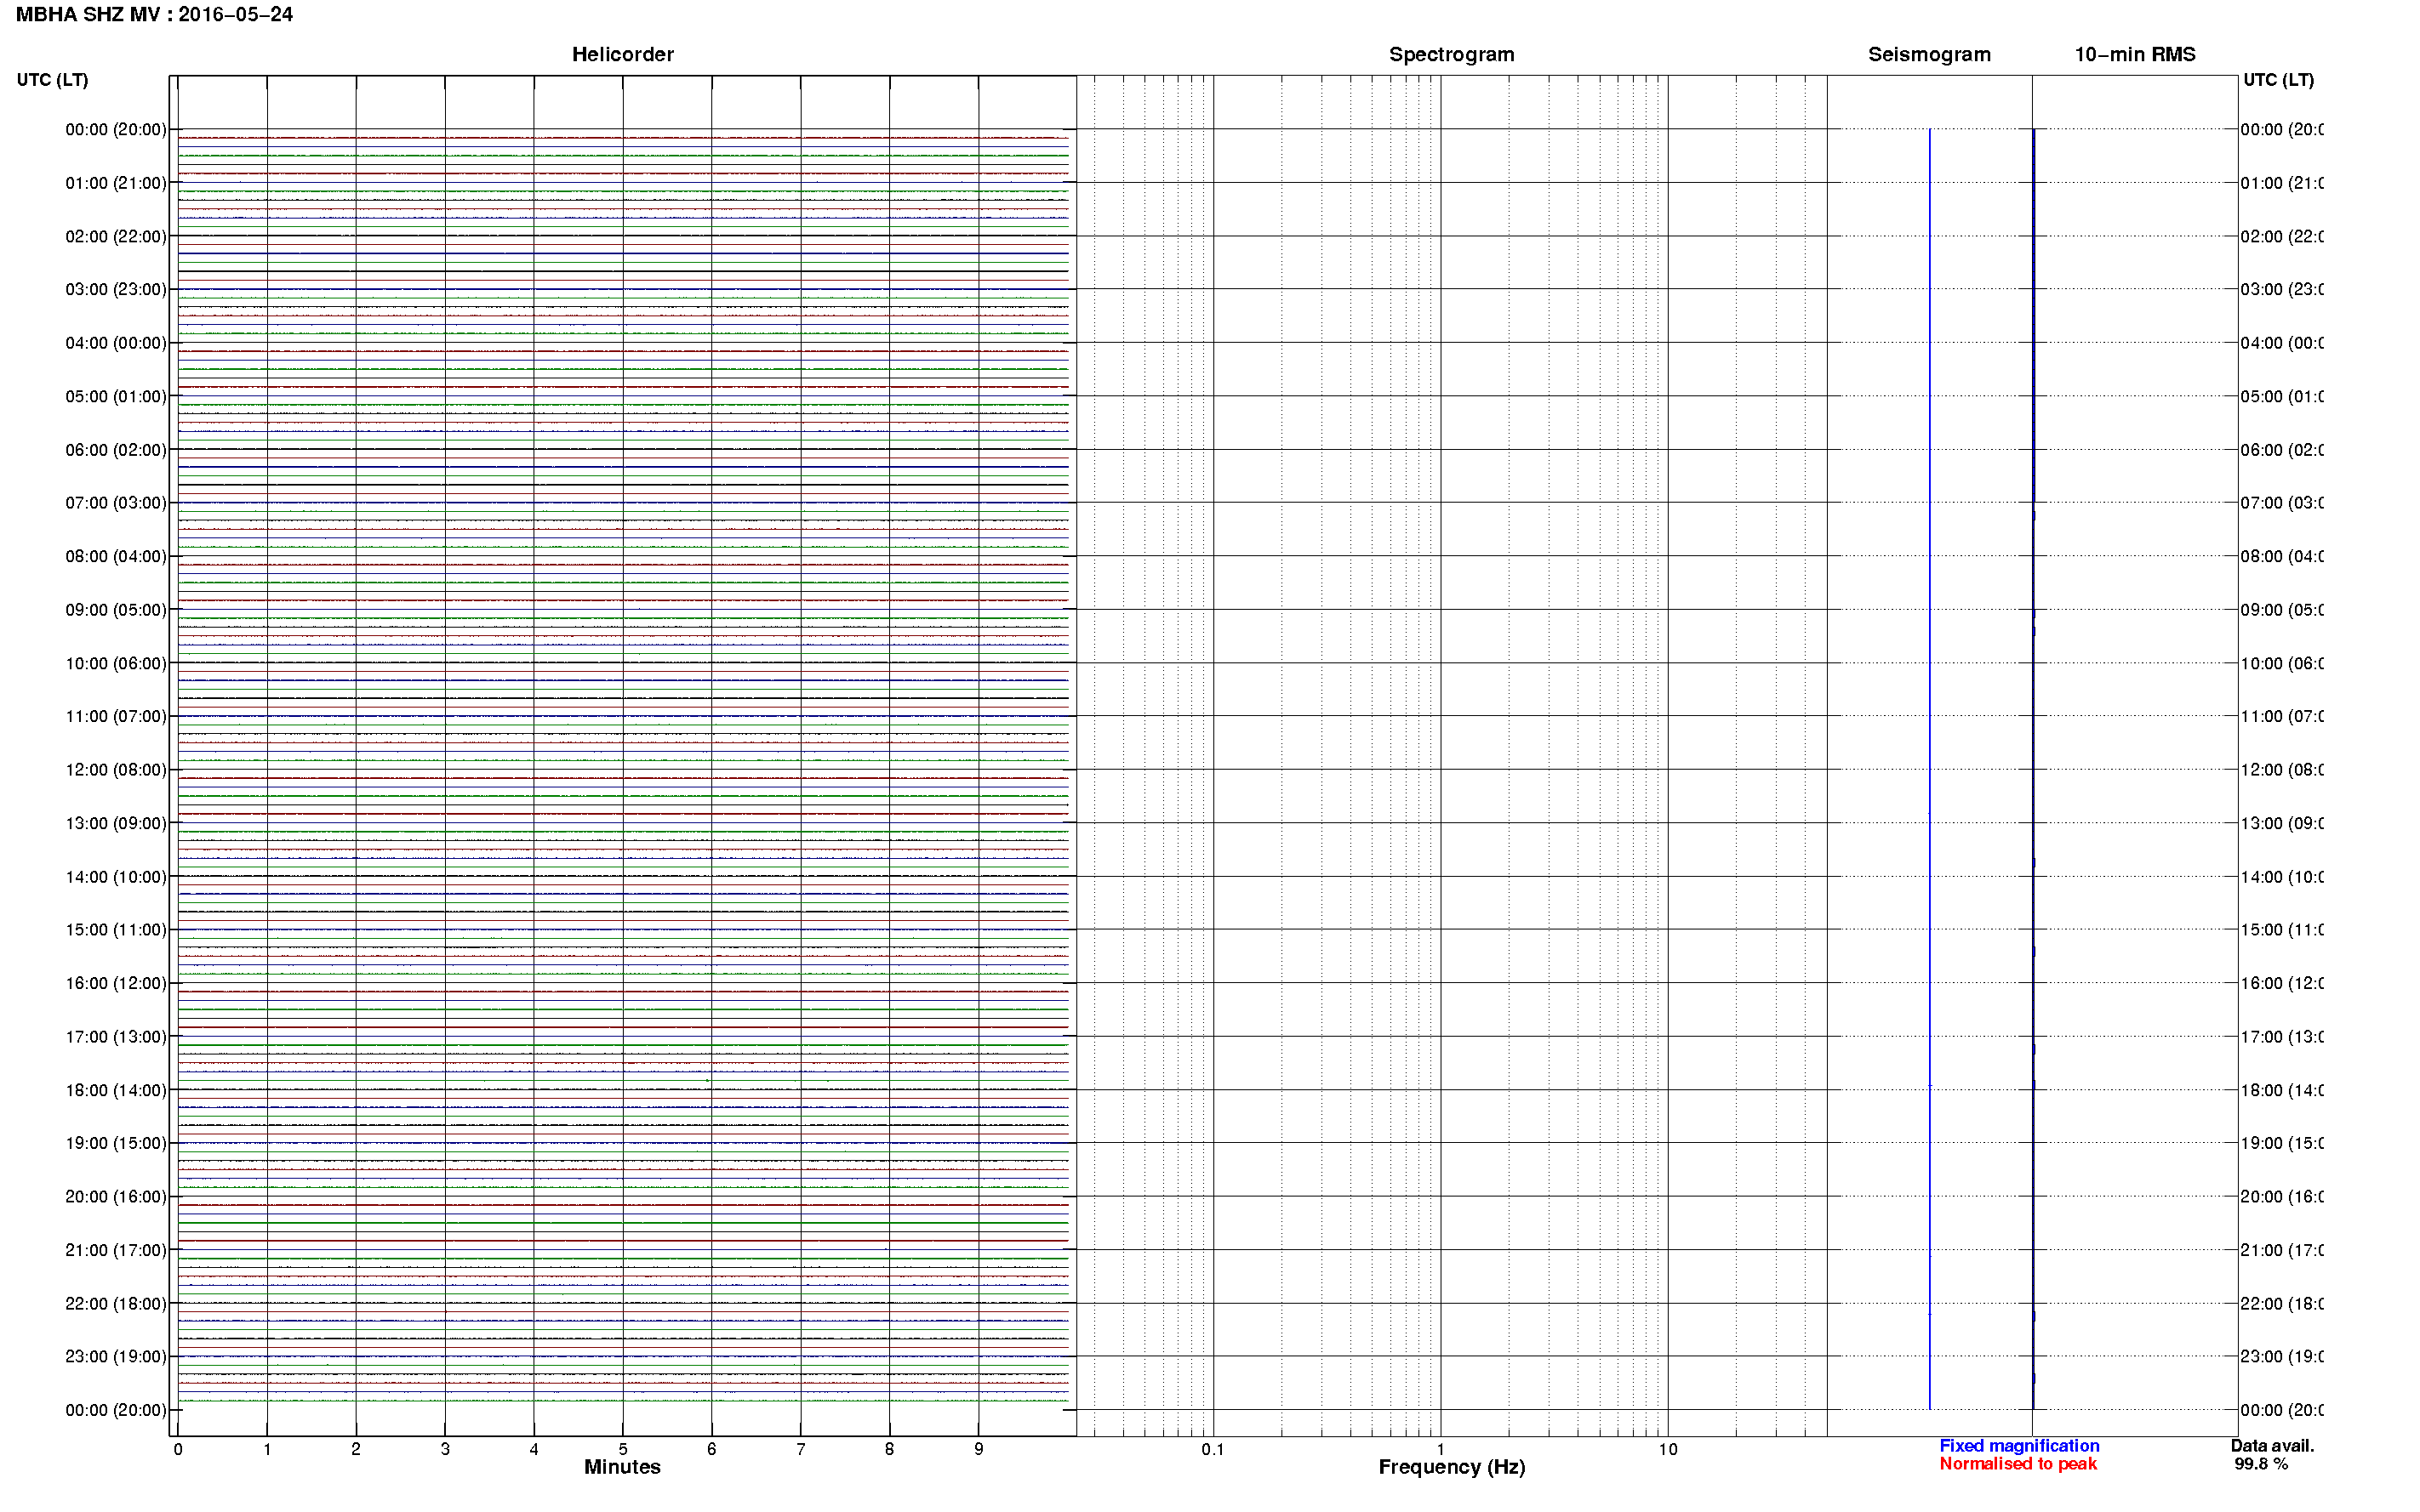Click the blue vertical Seismogram trace line
Image resolution: width=2420 pixels, height=1512 pixels.
point(1930,769)
